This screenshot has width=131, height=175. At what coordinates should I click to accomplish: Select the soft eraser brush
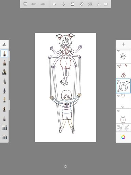tap(4, 137)
